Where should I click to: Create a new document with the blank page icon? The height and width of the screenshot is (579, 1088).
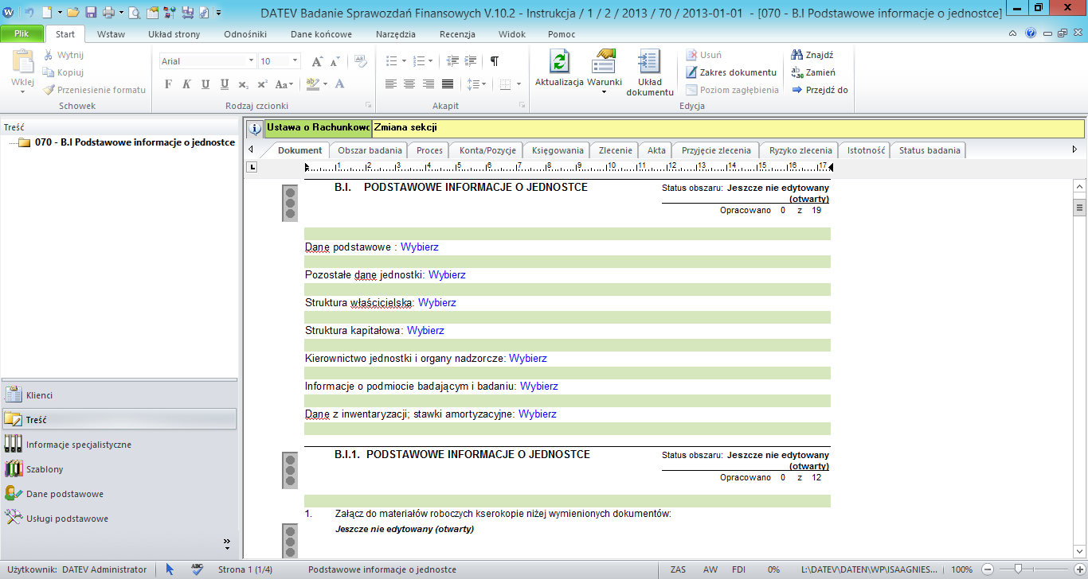pyautogui.click(x=47, y=13)
